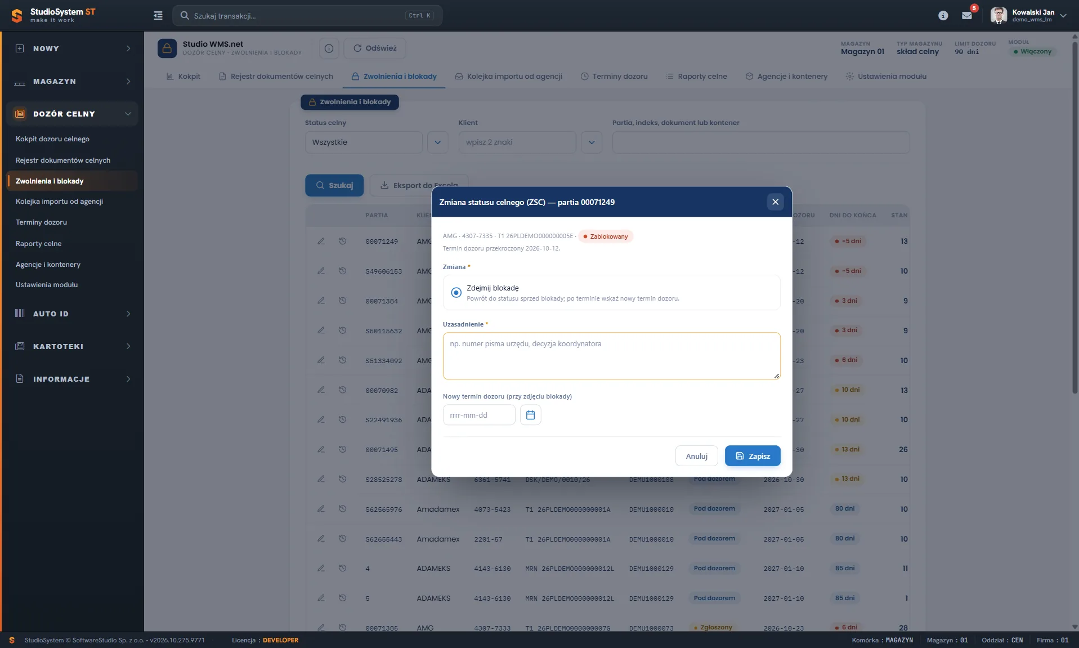Viewport: 1079px width, 648px height.
Task: Switch to the Raporty celne tab
Action: (x=696, y=77)
